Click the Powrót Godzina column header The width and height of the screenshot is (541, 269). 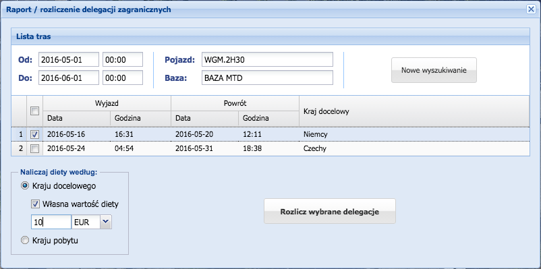268,118
